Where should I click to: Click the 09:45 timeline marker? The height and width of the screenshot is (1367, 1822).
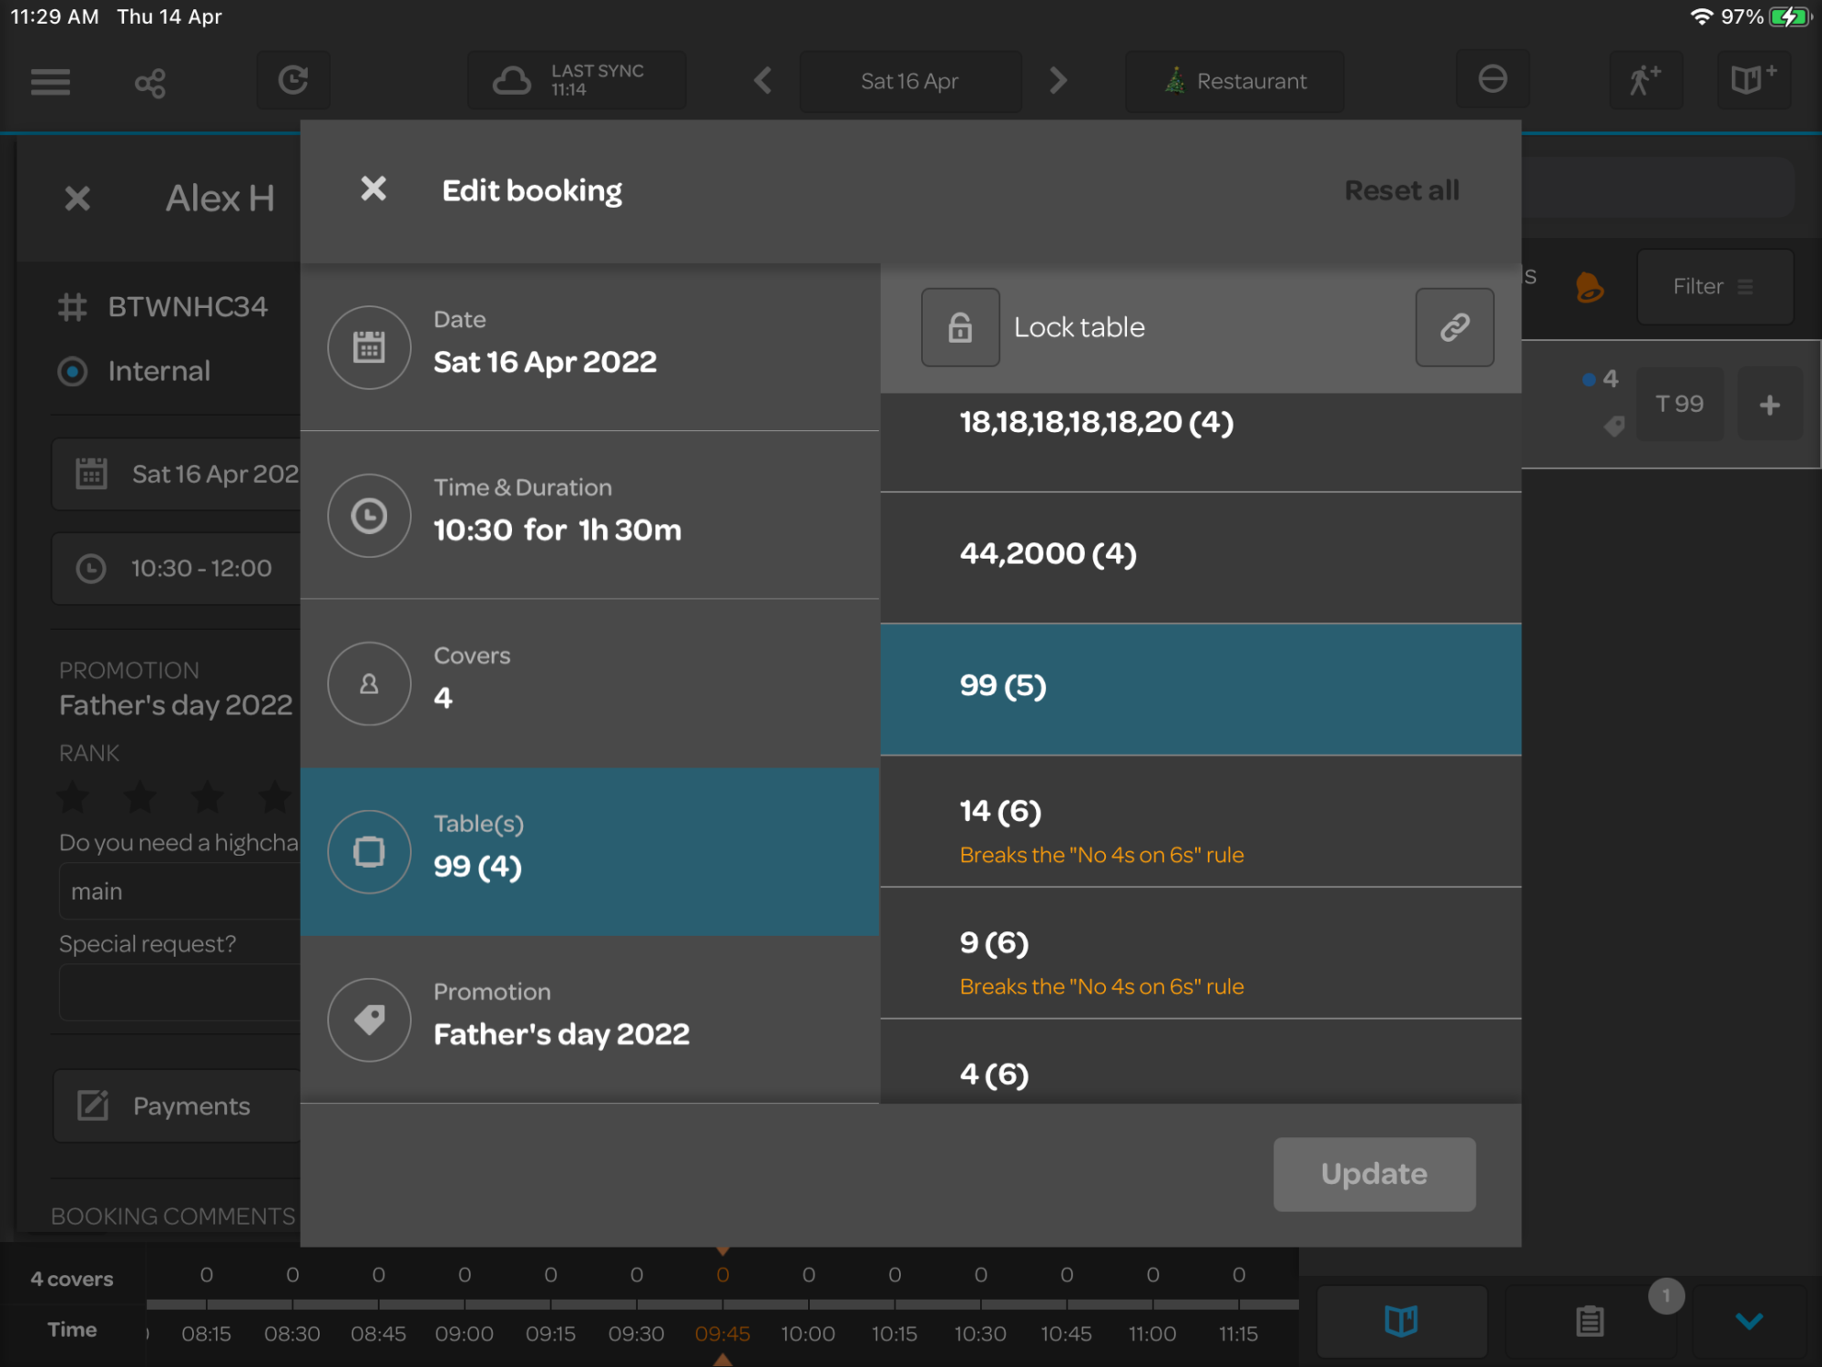pyautogui.click(x=722, y=1333)
